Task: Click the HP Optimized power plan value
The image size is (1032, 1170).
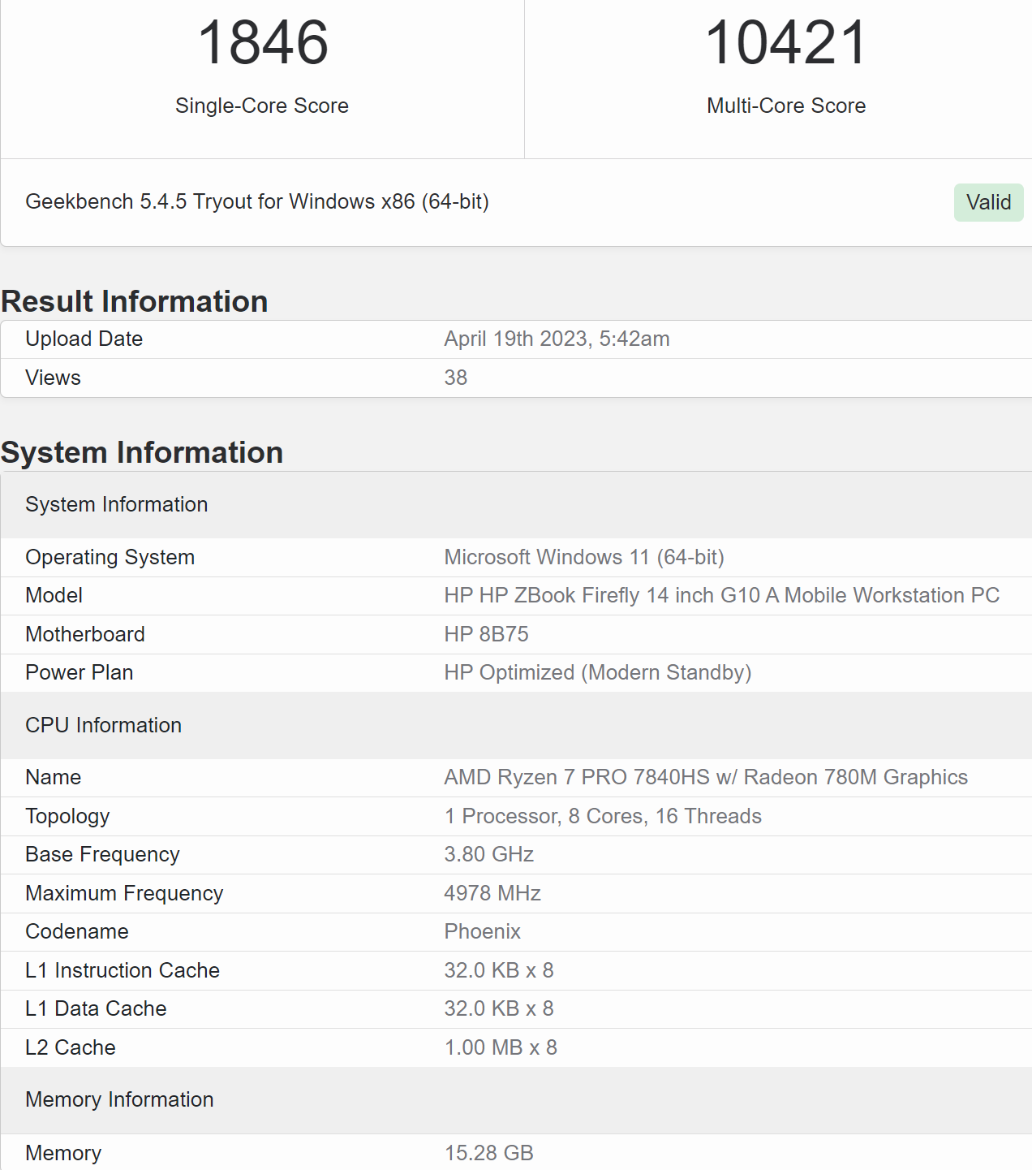Action: [x=597, y=672]
